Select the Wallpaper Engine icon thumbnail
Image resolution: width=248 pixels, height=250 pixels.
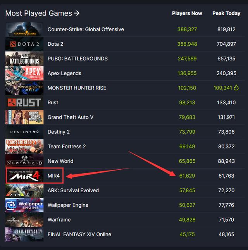coord(24,205)
